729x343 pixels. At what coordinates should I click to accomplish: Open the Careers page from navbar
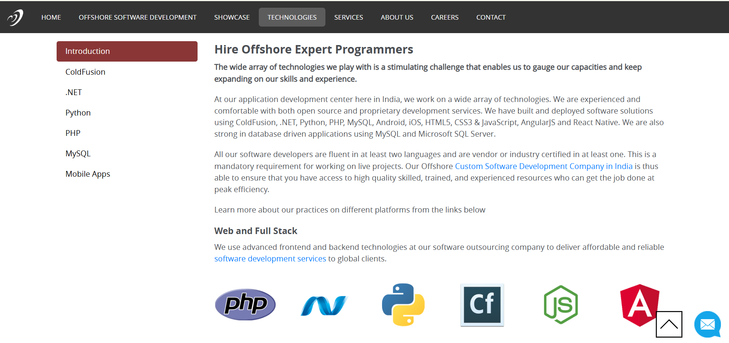click(x=444, y=17)
